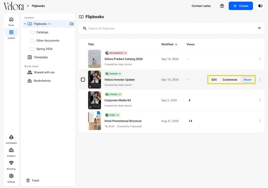Click Customize for Velora Investor Update
268x188 pixels.
pyautogui.click(x=230, y=80)
